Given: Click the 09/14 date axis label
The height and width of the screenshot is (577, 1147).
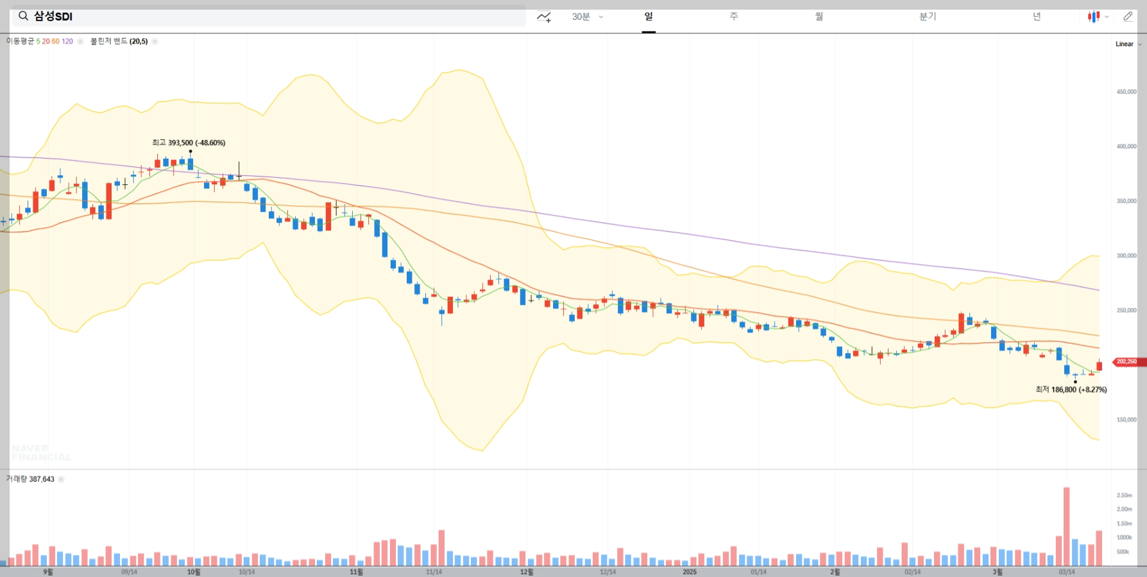Looking at the screenshot, I should (129, 572).
